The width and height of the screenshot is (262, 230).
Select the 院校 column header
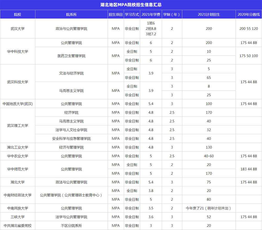coord(18,14)
